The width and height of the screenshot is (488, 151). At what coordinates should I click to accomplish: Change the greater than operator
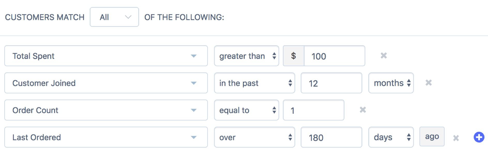246,56
